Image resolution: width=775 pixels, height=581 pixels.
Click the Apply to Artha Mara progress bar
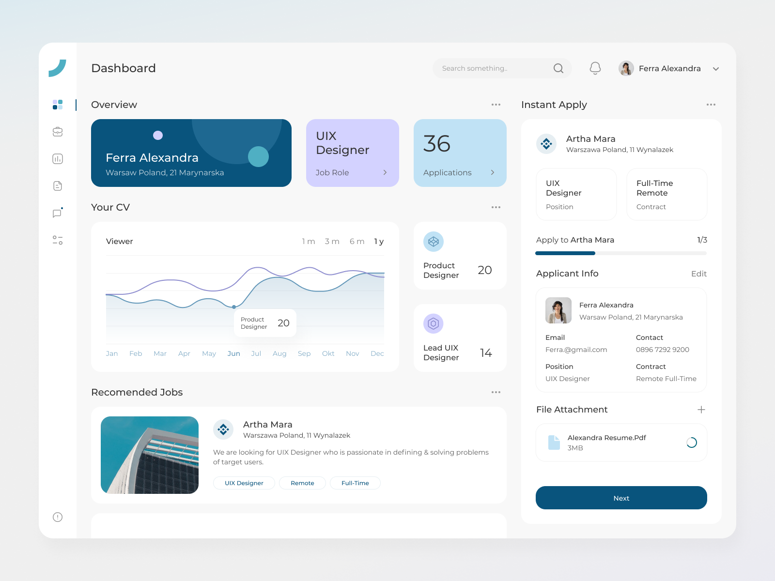[620, 253]
